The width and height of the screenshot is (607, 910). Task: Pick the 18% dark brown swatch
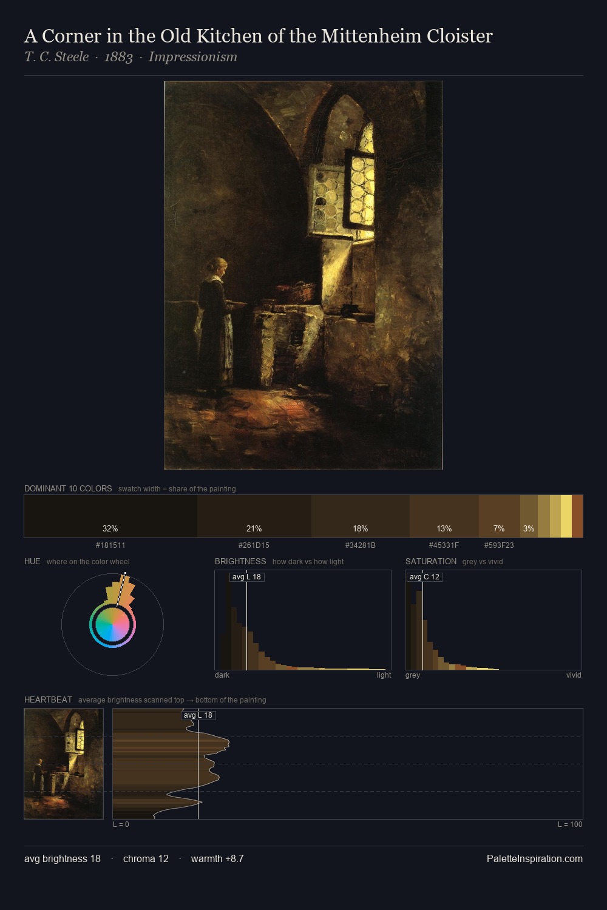tap(361, 516)
